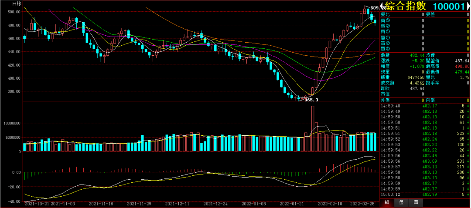Select the 14:59:53 tick row

(x=425, y=145)
